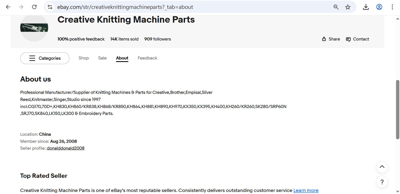Click the browser back arrow
Viewport: 400px width, 194px height.
click(x=8, y=7)
